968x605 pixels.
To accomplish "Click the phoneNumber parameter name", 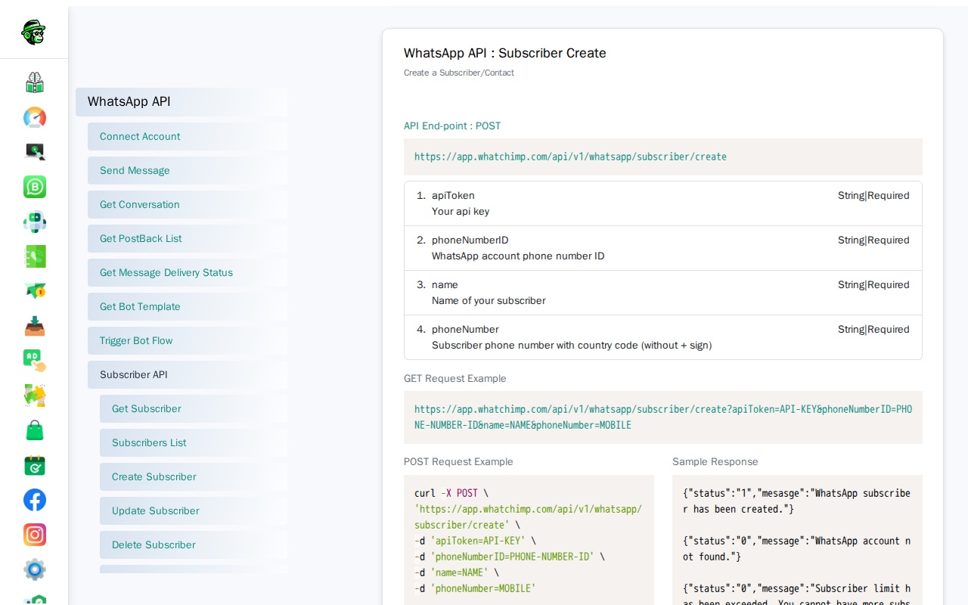I will pos(465,330).
